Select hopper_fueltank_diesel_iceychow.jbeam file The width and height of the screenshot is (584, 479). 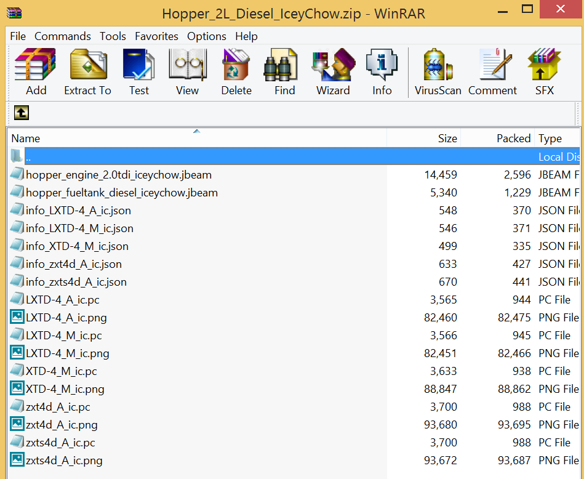(122, 192)
